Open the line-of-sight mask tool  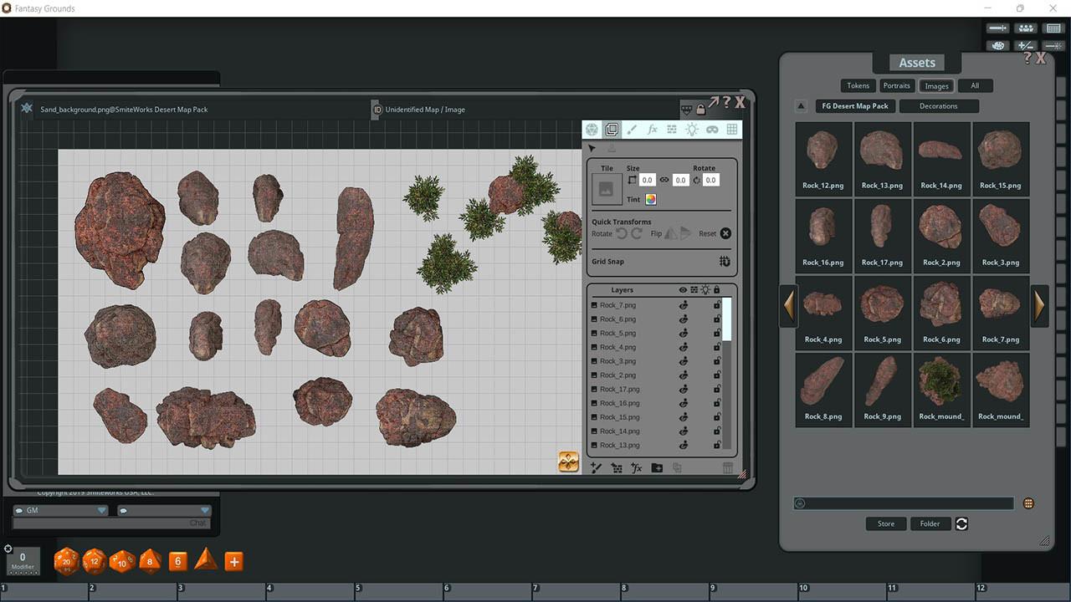pos(712,130)
